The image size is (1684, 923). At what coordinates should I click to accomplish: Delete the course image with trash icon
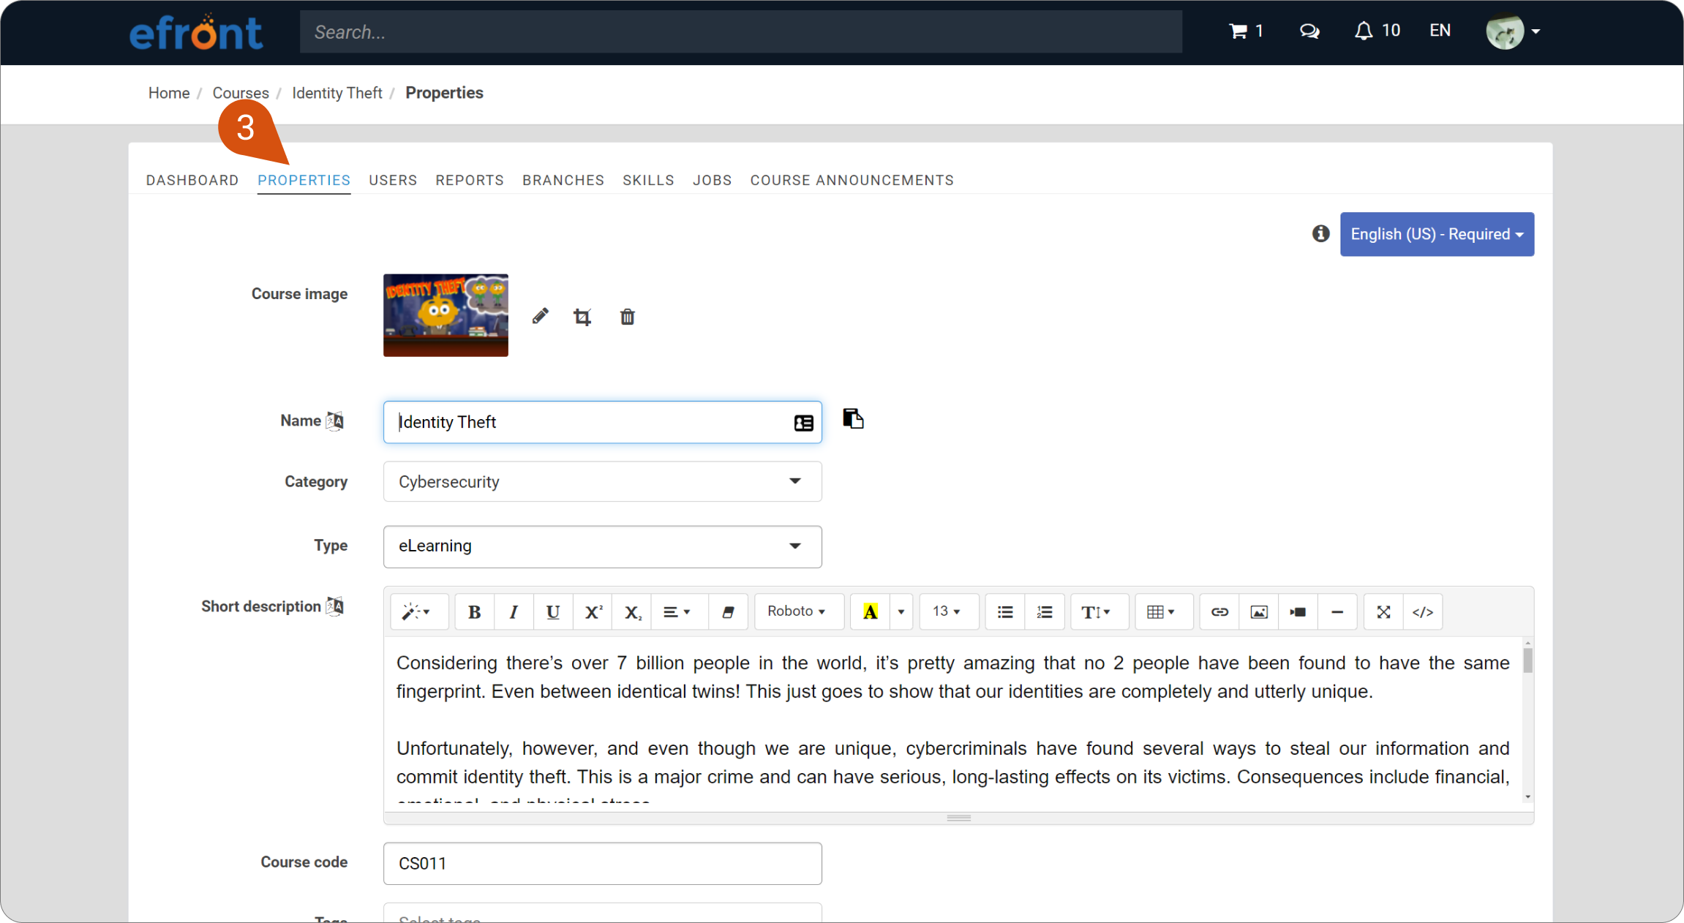tap(627, 317)
